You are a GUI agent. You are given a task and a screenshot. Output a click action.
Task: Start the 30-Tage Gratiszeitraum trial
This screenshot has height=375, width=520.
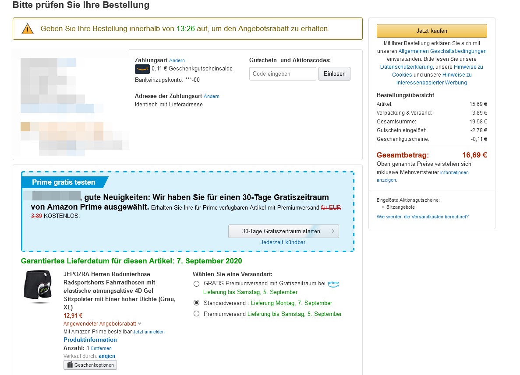coord(283,231)
